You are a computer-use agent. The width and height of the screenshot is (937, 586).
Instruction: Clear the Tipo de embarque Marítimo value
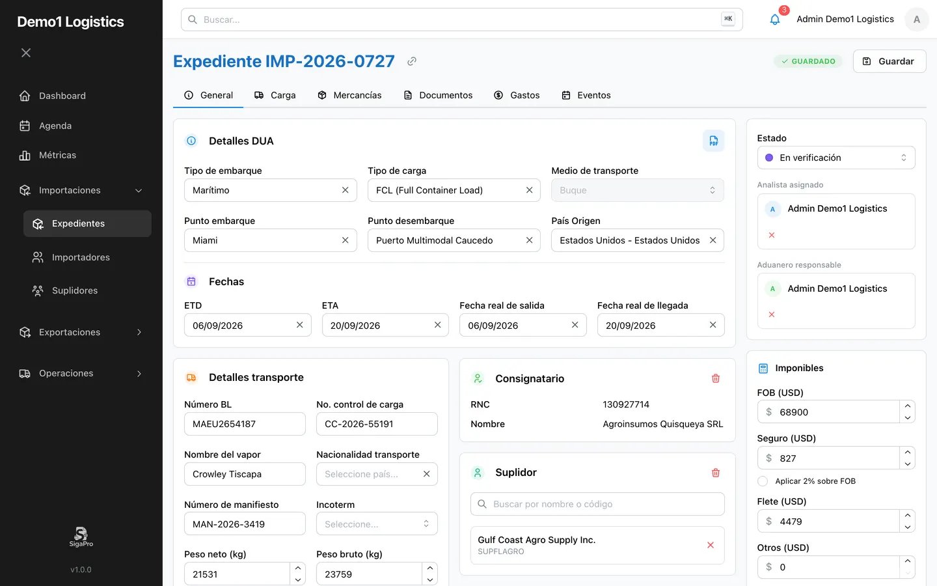pos(345,190)
